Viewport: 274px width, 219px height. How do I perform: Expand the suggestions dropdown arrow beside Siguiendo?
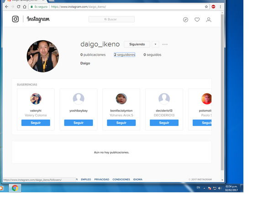(155, 44)
